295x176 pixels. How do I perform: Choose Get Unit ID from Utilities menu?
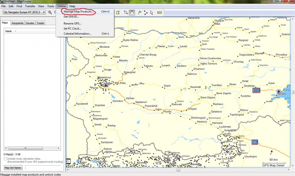(71, 17)
